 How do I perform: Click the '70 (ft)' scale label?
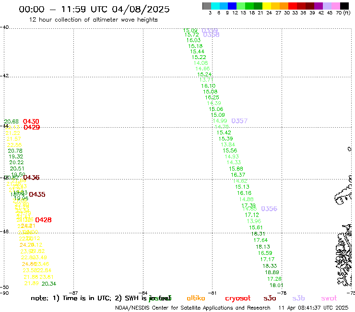[343, 13]
